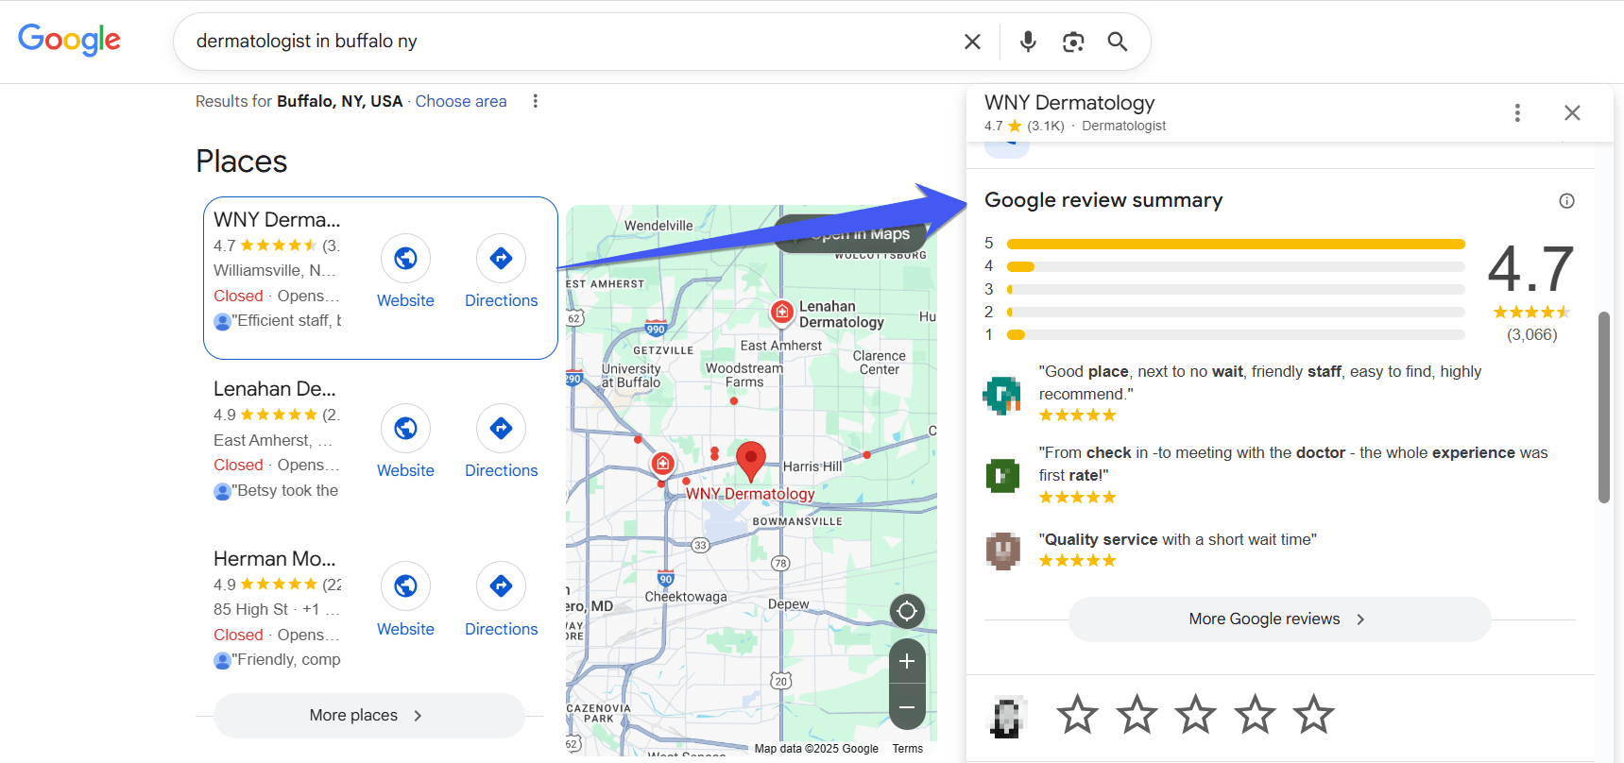Get directions to Lenahan Dermatology
Image resolution: width=1624 pixels, height=763 pixels.
click(501, 428)
